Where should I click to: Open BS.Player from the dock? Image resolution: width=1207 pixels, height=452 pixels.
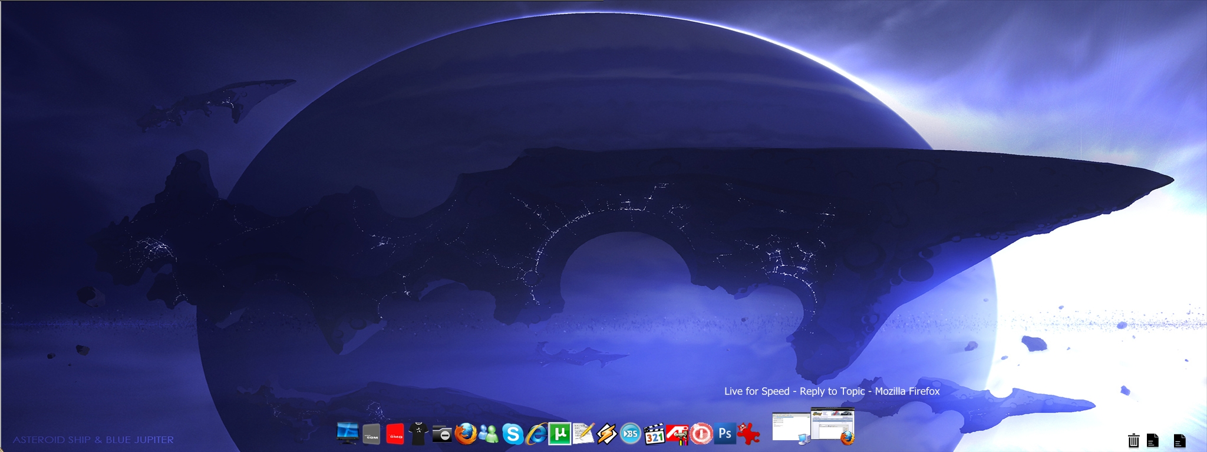tap(631, 434)
